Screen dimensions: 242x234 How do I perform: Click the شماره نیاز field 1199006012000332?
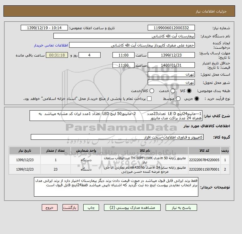tap(171, 28)
